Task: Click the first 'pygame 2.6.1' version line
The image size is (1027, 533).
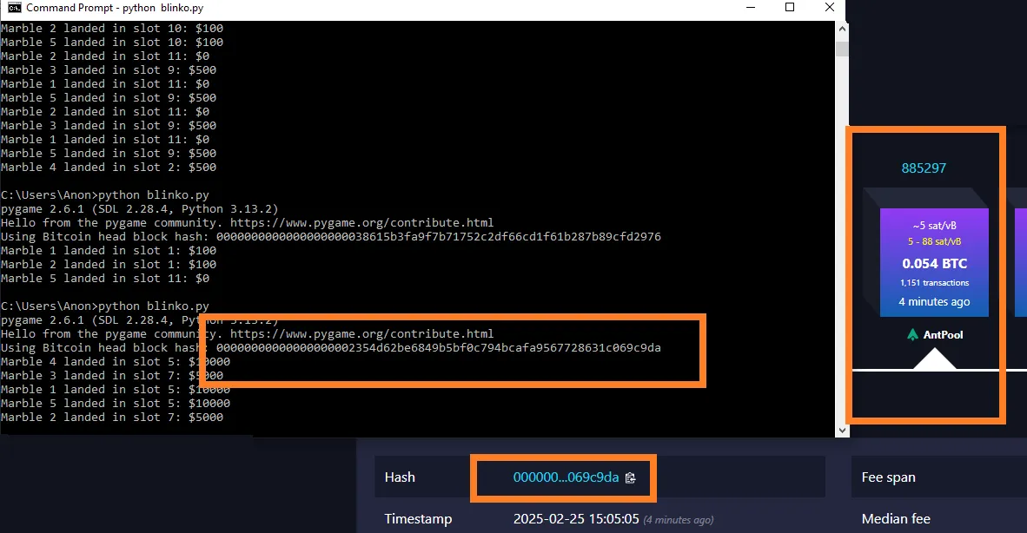Action: pos(140,209)
